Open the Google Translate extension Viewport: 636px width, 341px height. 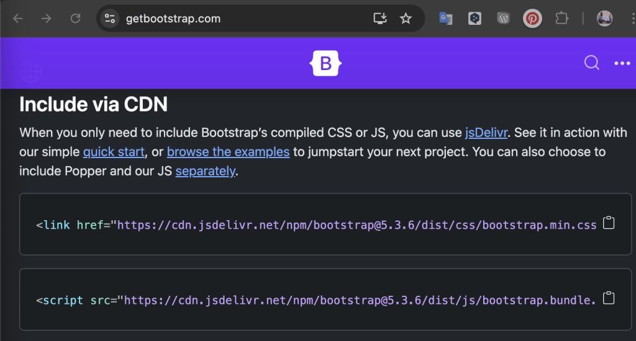(x=445, y=19)
